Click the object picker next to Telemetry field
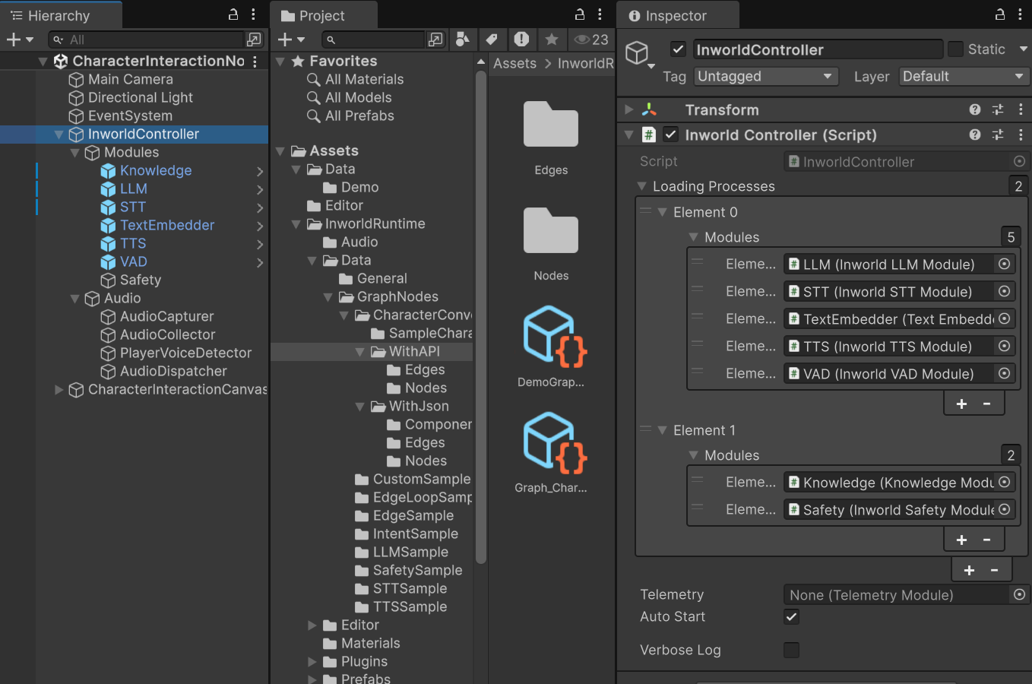1032x684 pixels. click(x=1019, y=594)
